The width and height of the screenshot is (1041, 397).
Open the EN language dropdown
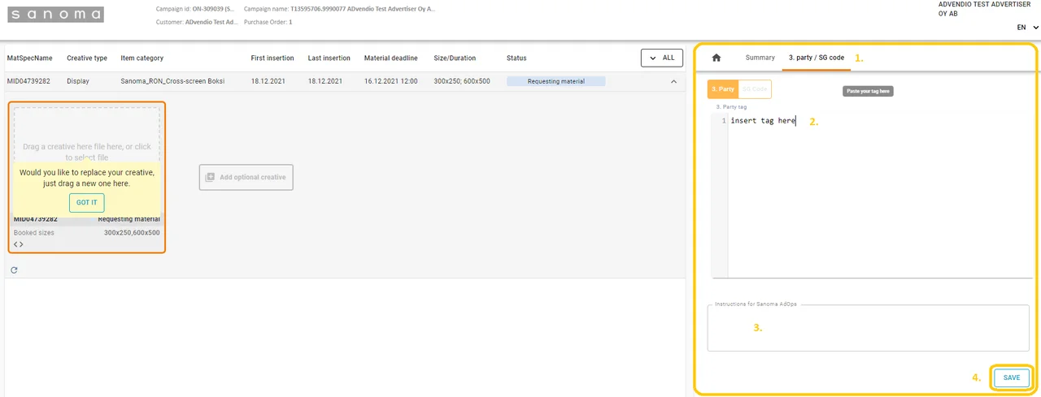point(1026,28)
